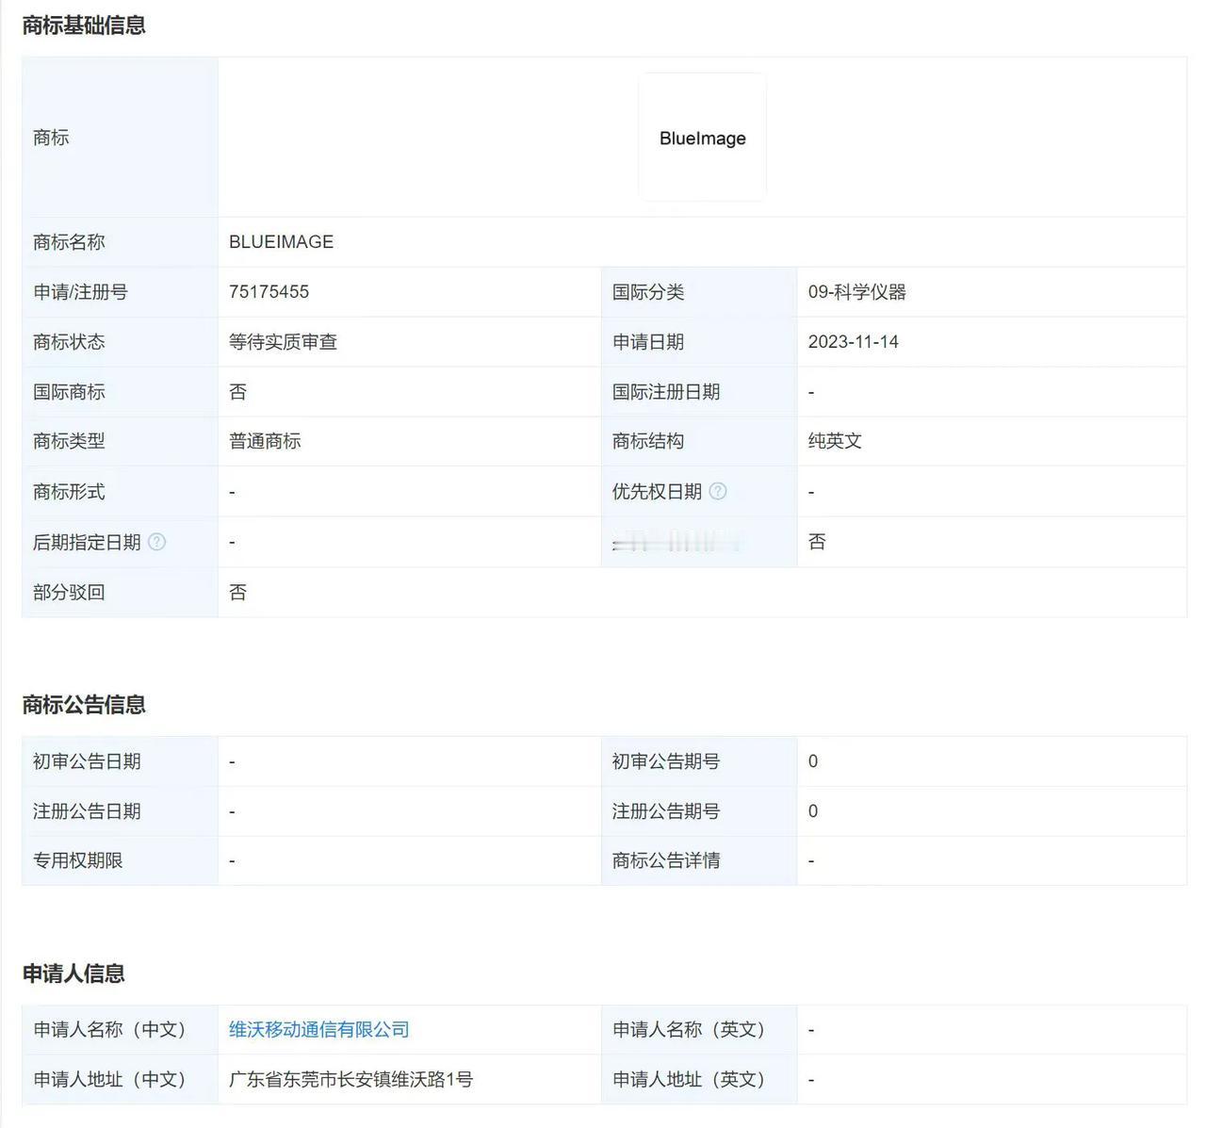Click the help icon beside 优先权日期

click(x=718, y=491)
